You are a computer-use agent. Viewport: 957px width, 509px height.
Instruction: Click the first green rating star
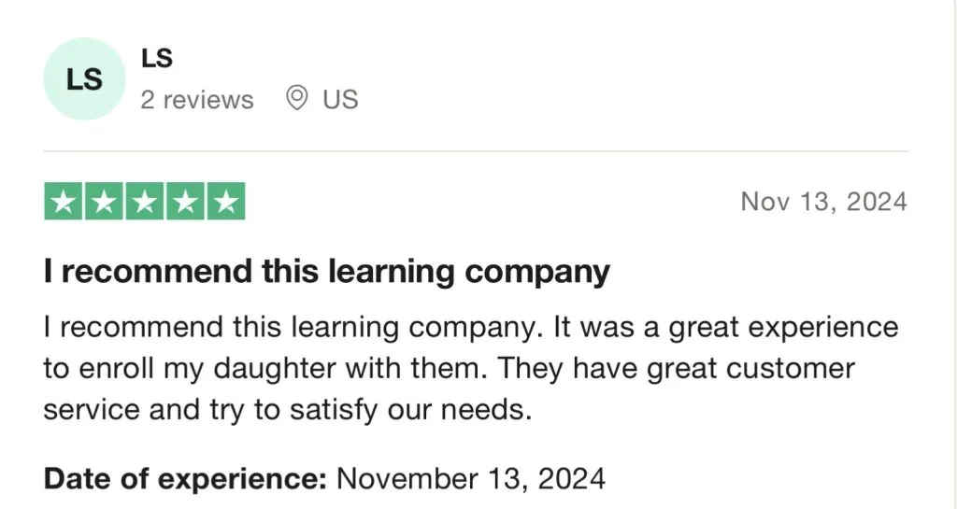(64, 202)
